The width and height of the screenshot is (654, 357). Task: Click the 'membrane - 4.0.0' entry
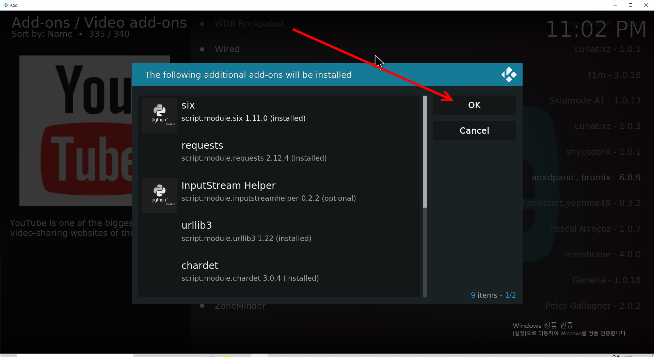[x=603, y=255]
